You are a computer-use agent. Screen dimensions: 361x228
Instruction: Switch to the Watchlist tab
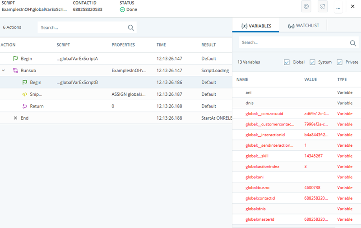[x=303, y=26]
